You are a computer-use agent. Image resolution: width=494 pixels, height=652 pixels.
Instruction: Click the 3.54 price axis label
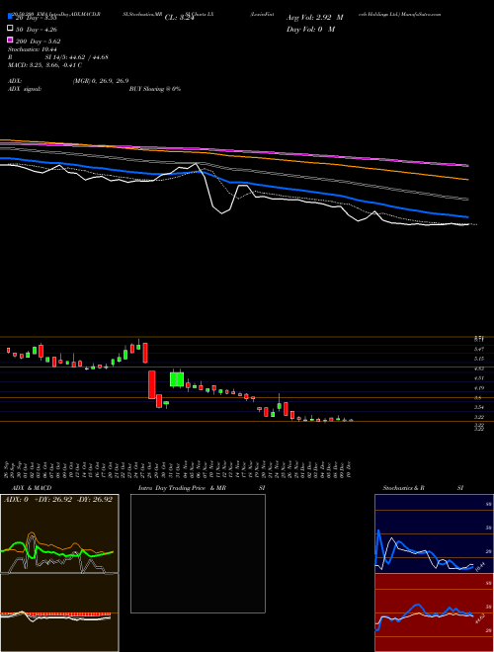(x=479, y=407)
